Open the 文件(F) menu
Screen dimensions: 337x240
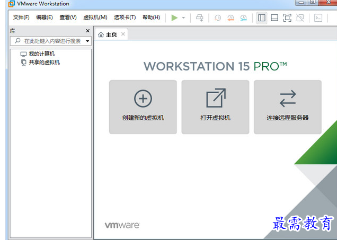21,17
